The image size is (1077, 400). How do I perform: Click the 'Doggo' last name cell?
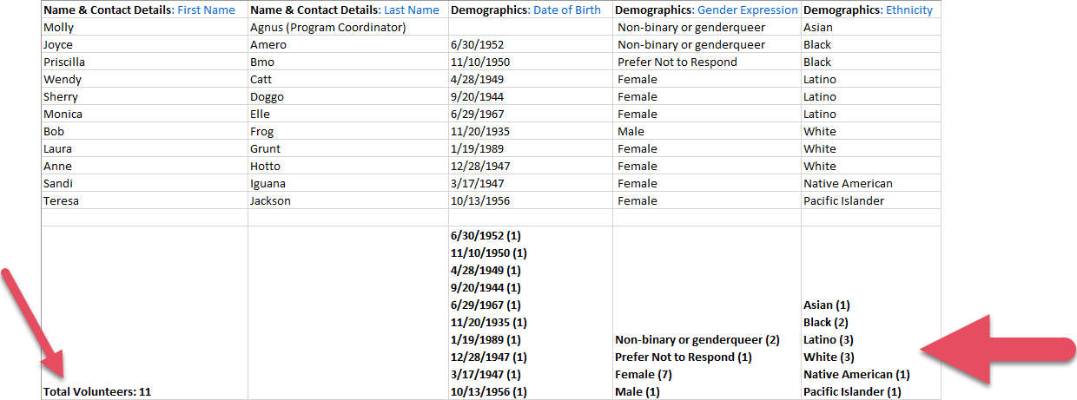tap(348, 96)
